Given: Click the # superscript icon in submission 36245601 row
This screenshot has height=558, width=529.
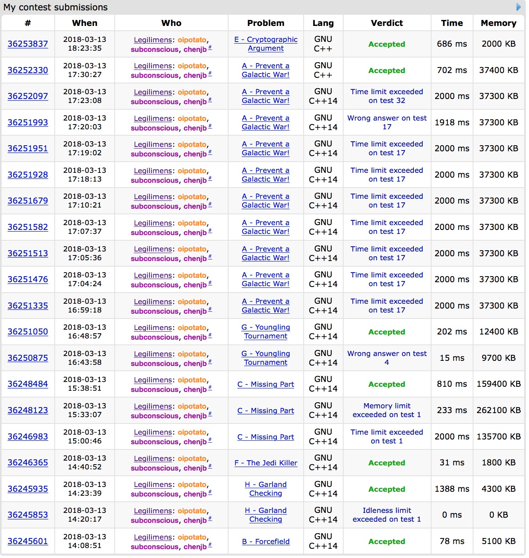Looking at the screenshot, I should tap(210, 545).
